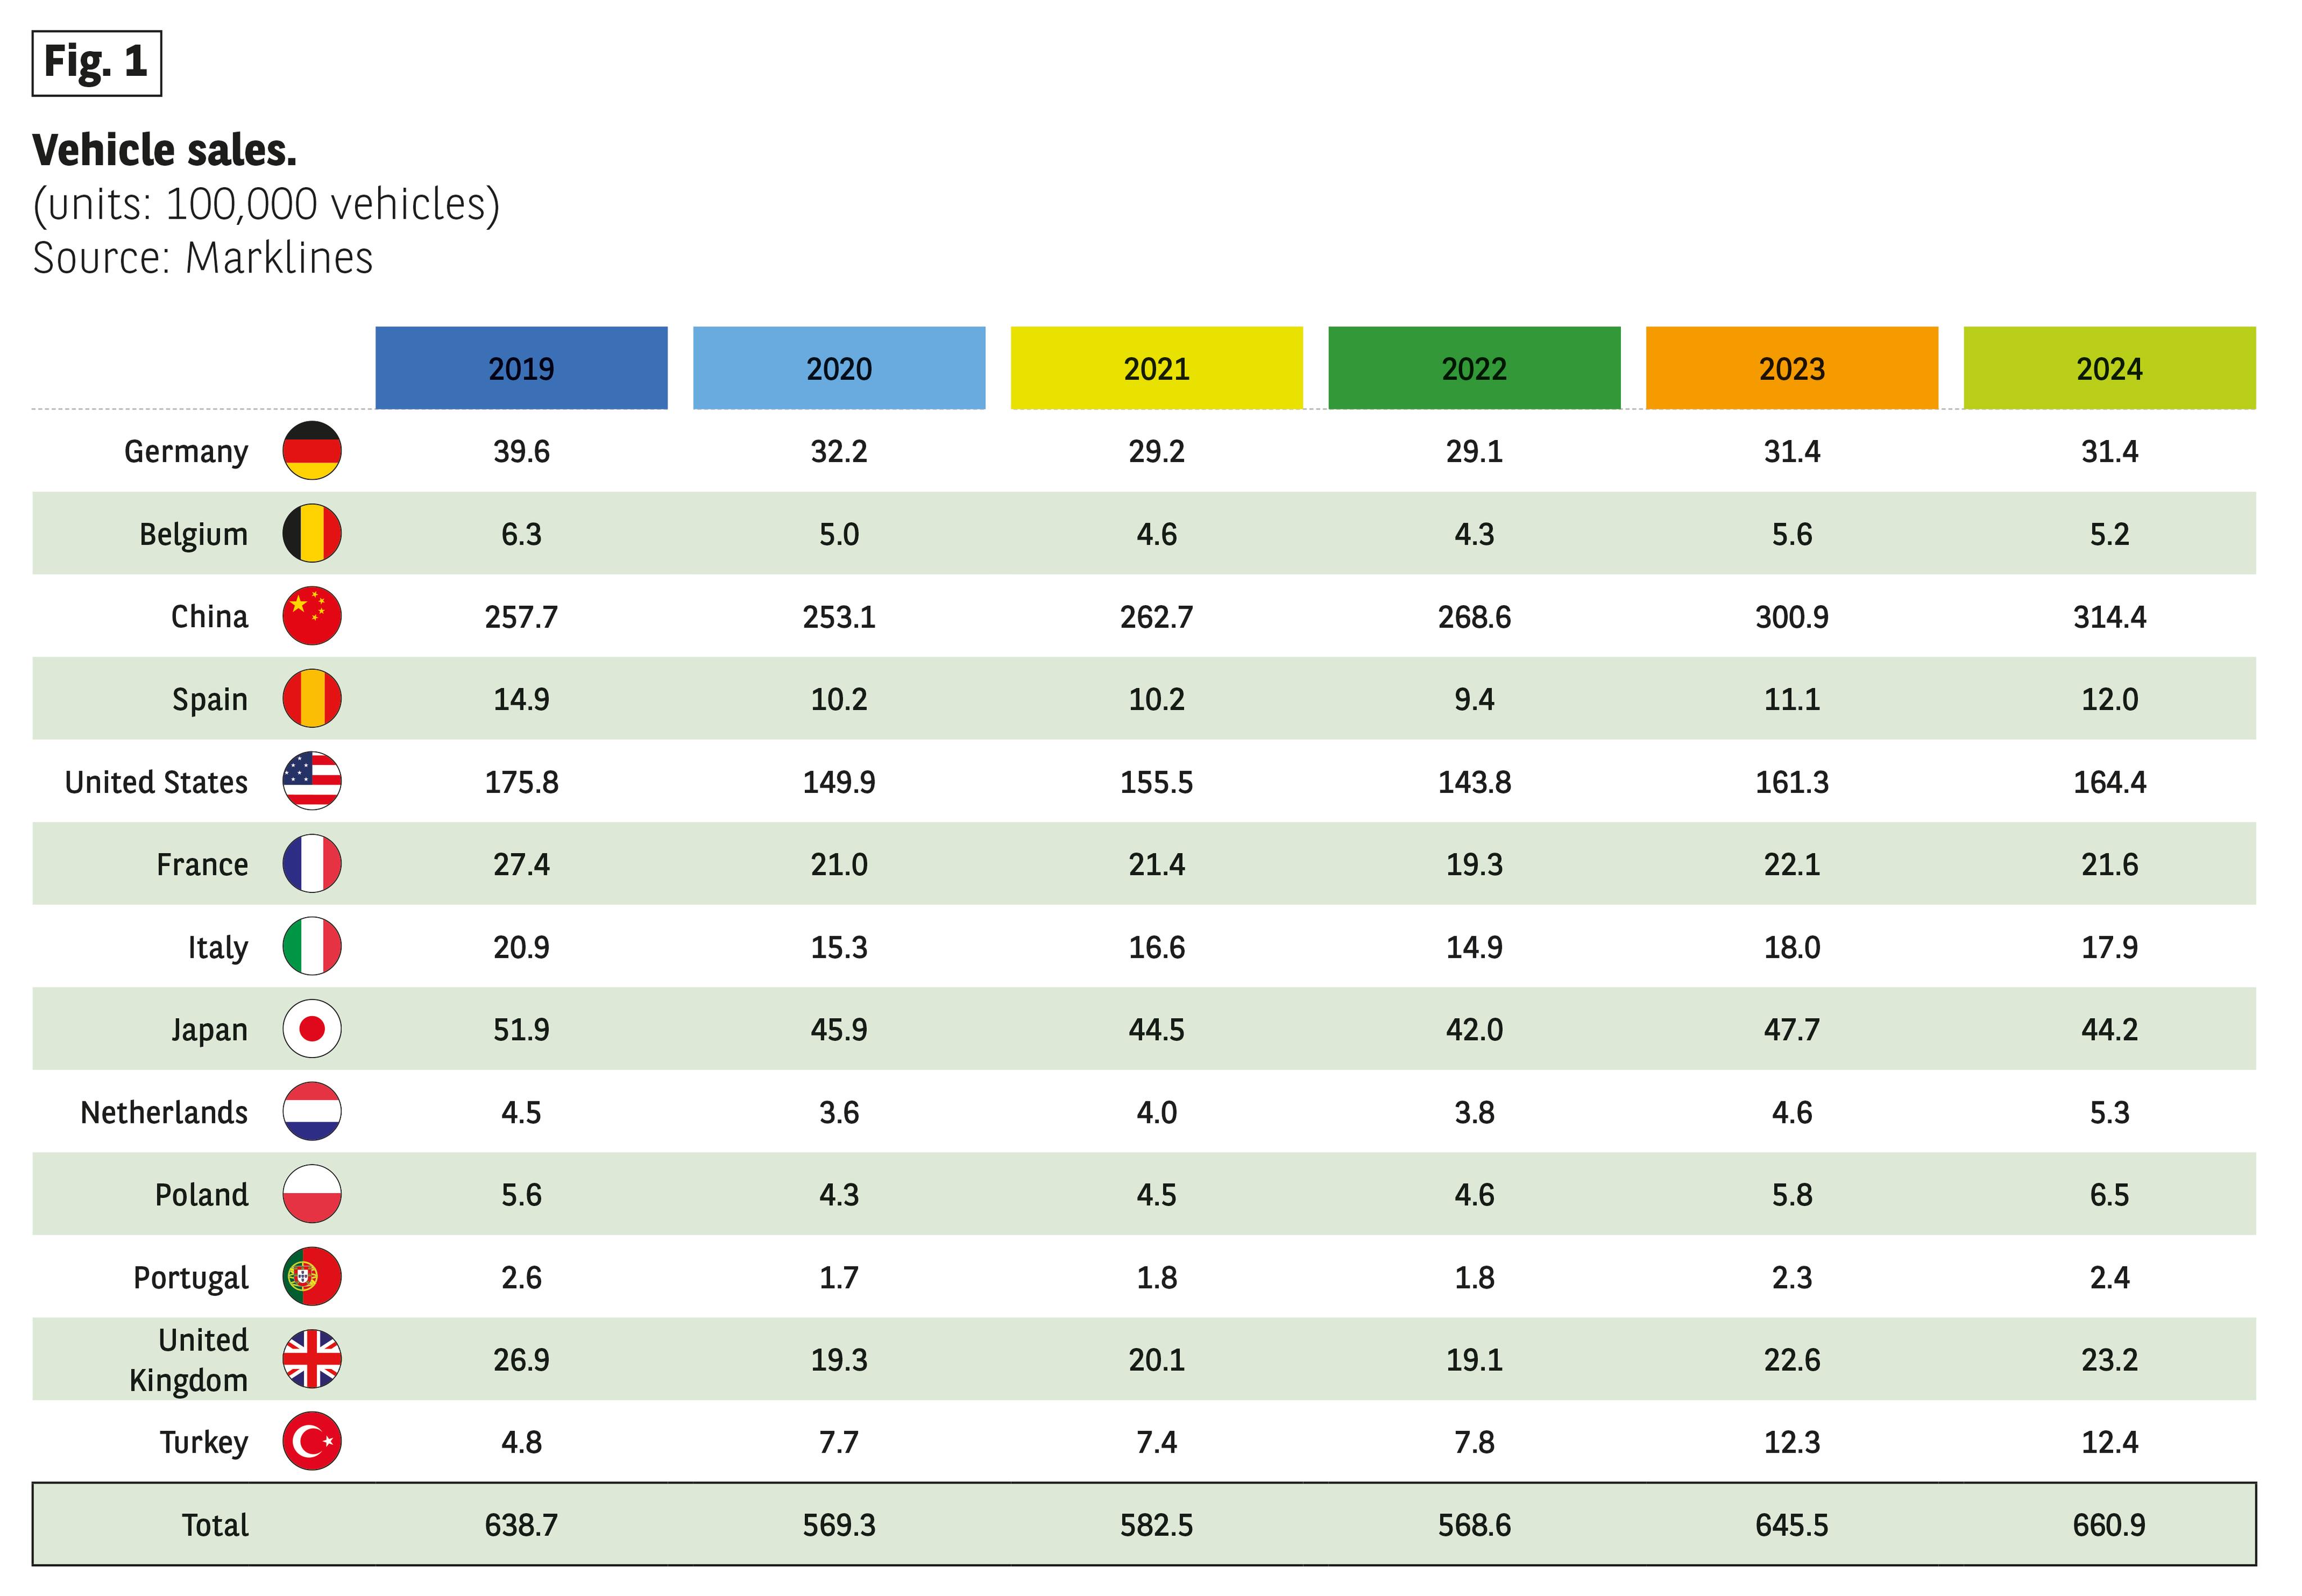Click the Vehicle sales title
This screenshot has height=1596, width=2302.
coord(165,151)
